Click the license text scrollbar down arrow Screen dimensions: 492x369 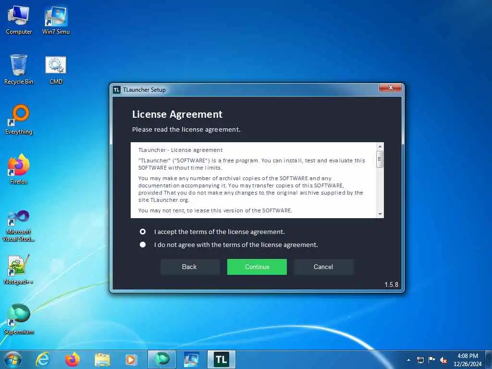[x=380, y=214]
